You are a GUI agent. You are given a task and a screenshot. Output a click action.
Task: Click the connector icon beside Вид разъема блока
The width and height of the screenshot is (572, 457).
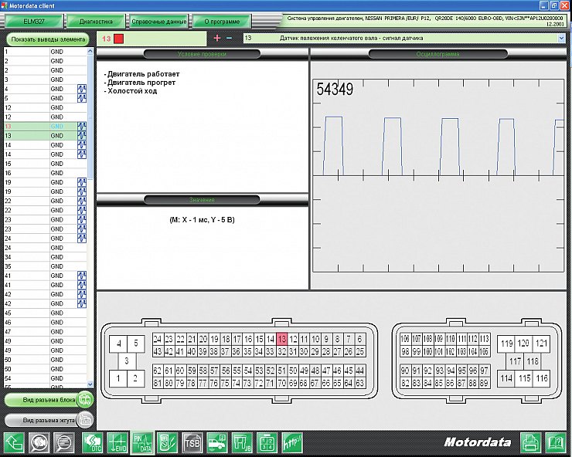click(x=85, y=400)
